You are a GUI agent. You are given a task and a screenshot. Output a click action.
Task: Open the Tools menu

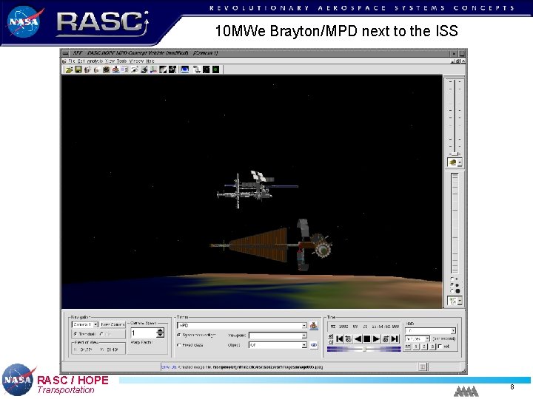(121, 61)
